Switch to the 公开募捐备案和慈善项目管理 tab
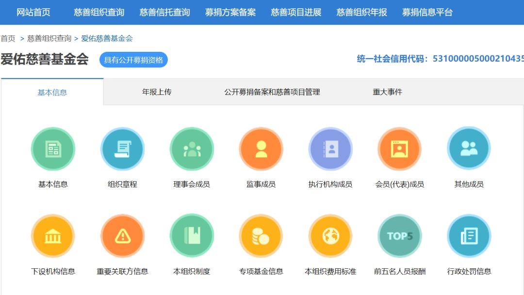Image resolution: width=524 pixels, height=295 pixels. coord(272,92)
